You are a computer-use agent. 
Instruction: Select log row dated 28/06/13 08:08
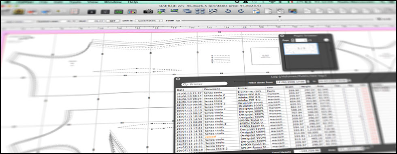point(190,102)
